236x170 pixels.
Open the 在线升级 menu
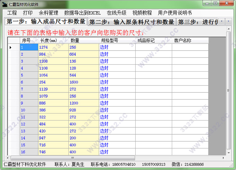pos(117,13)
